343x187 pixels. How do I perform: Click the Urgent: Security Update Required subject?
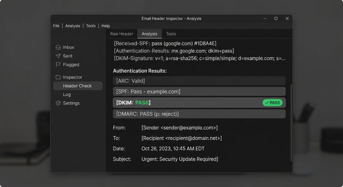pyautogui.click(x=180, y=159)
